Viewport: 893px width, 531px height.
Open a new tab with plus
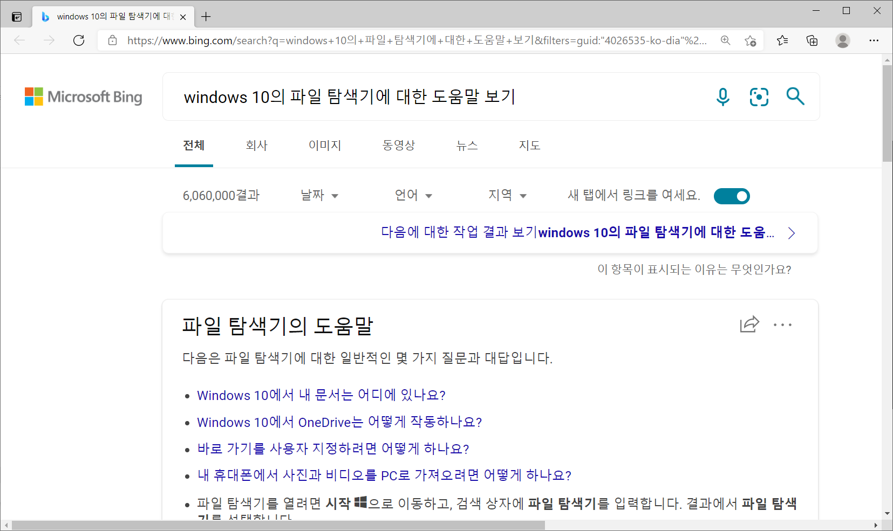point(206,17)
